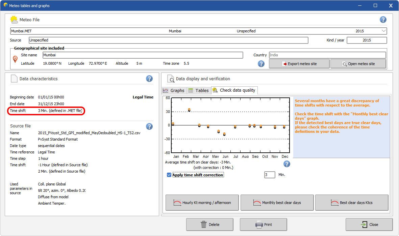Screen dimensions: 399x236
Task: Select the Check data quality tab
Action: 234,90
